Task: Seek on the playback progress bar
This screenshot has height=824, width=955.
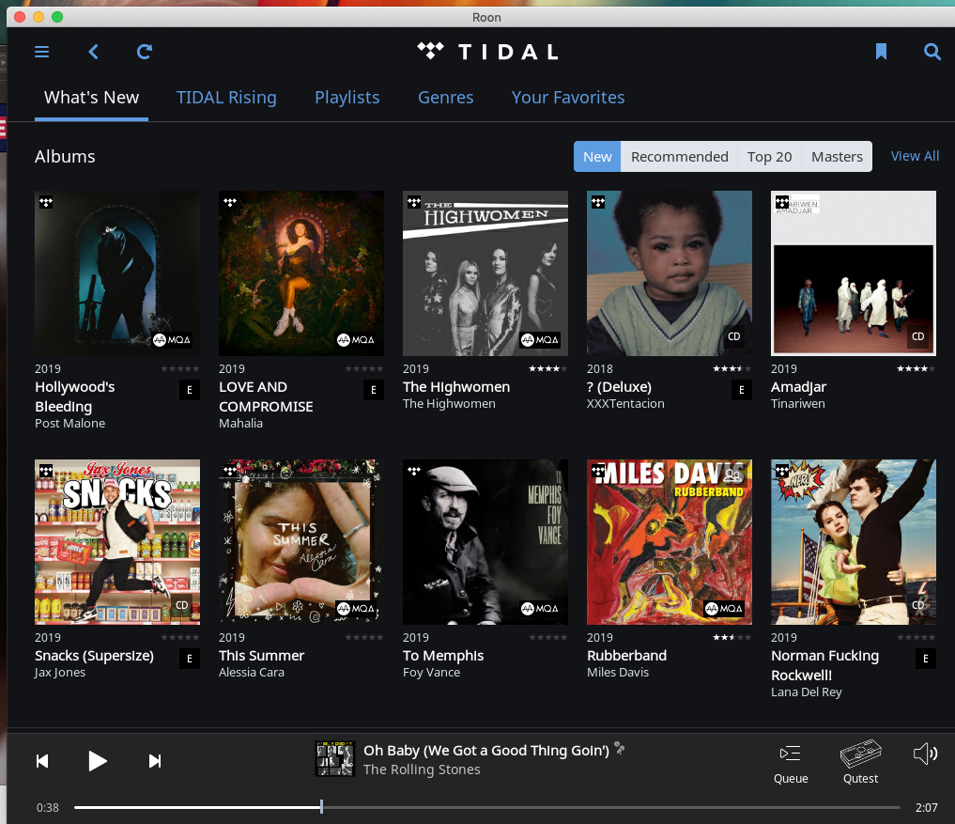Action: click(487, 807)
